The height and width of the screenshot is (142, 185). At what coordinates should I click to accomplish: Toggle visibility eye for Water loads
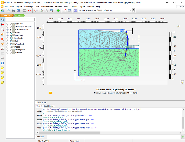(11, 44)
